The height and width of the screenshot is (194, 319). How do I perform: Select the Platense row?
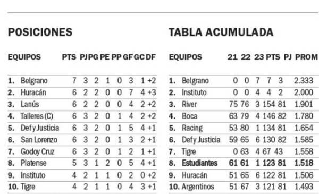click(82, 163)
